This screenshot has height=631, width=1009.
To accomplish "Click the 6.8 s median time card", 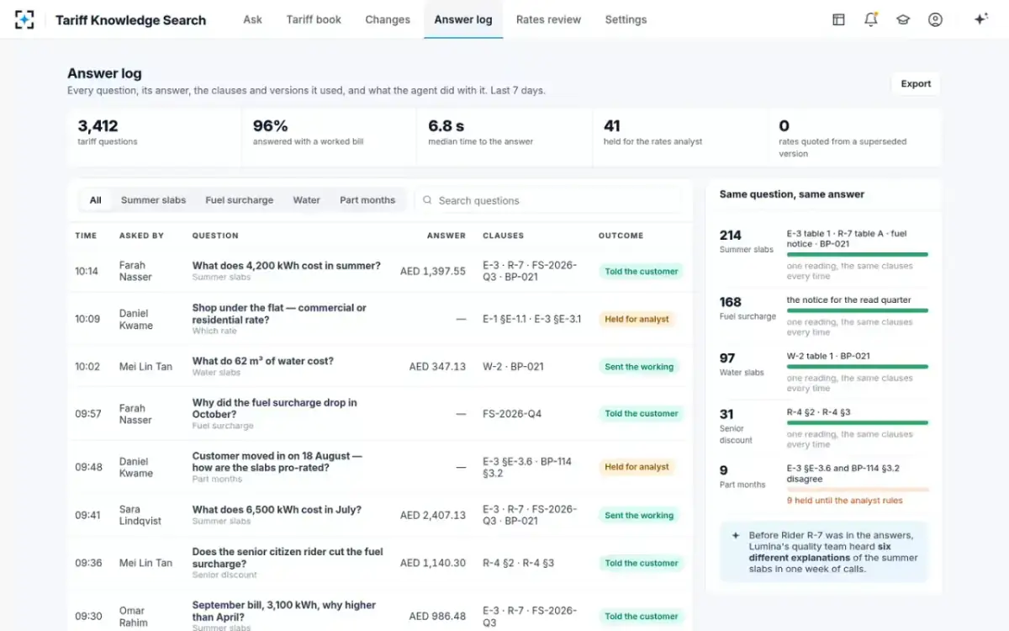I will tap(505, 136).
